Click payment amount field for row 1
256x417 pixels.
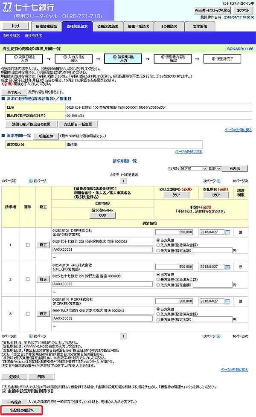(174, 232)
